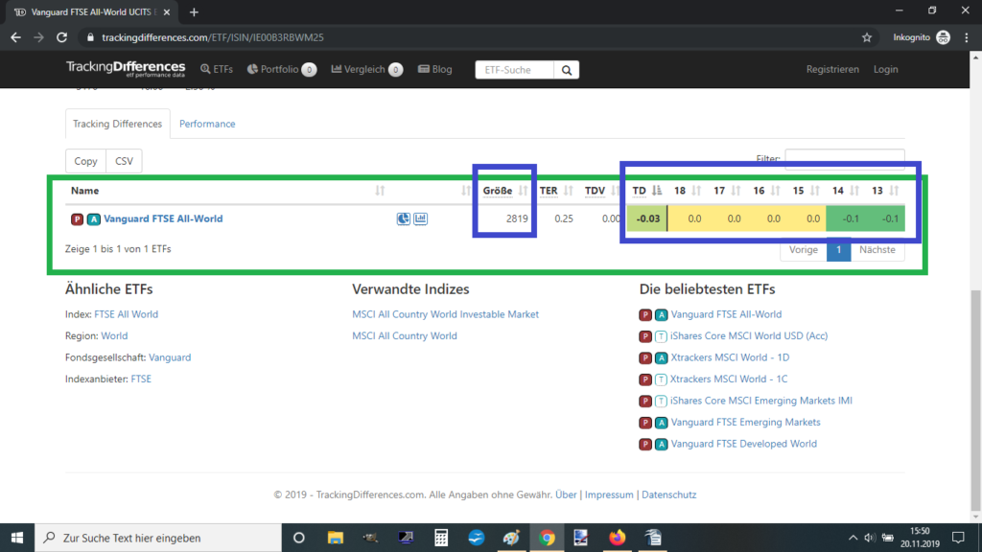This screenshot has width=982, height=552.
Task: Click the search magnifier button beside ETF-Suche
Action: [x=566, y=70]
